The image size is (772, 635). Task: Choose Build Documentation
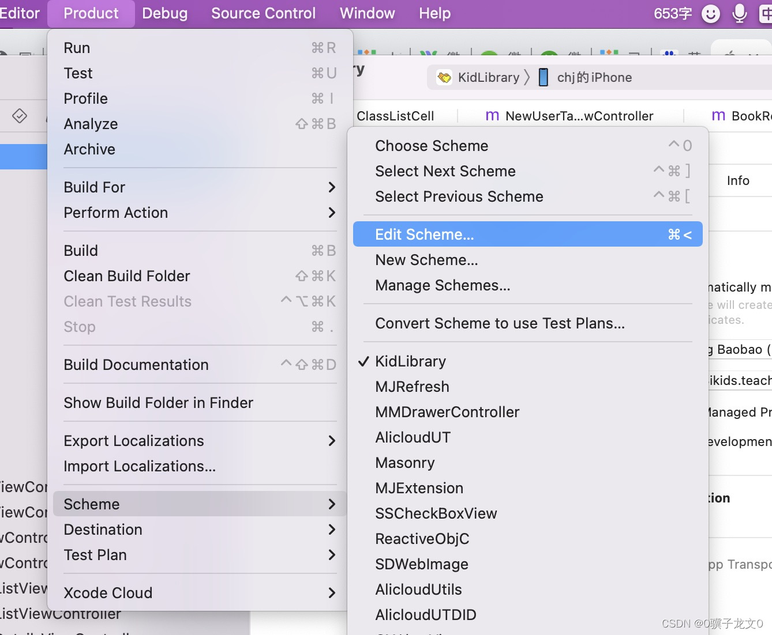click(x=200, y=365)
